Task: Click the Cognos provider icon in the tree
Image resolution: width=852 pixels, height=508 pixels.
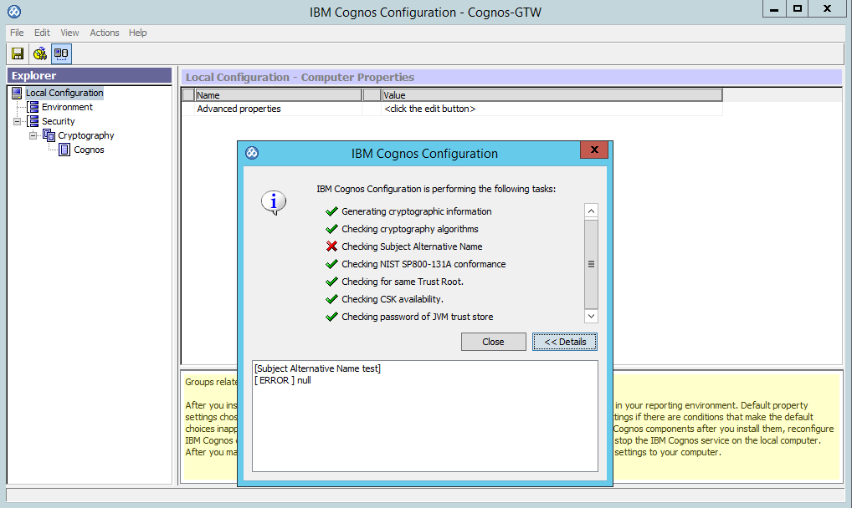Action: tap(64, 150)
